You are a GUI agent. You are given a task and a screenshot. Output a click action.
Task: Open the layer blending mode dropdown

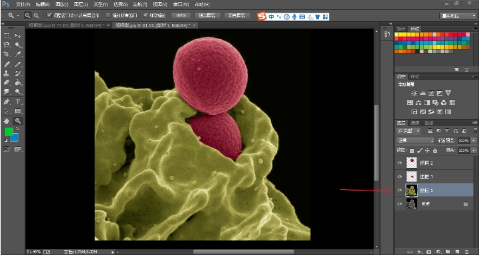coord(415,141)
